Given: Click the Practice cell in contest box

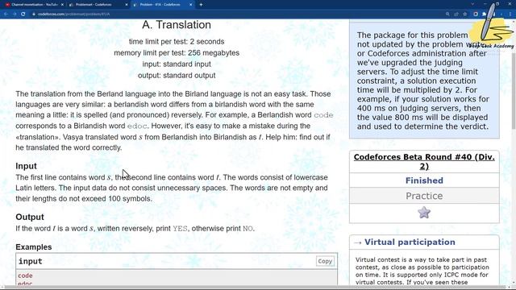Looking at the screenshot, I should pyautogui.click(x=424, y=196).
